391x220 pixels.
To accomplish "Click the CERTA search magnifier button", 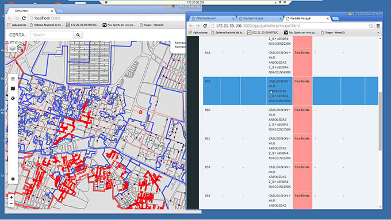I will click(x=78, y=35).
